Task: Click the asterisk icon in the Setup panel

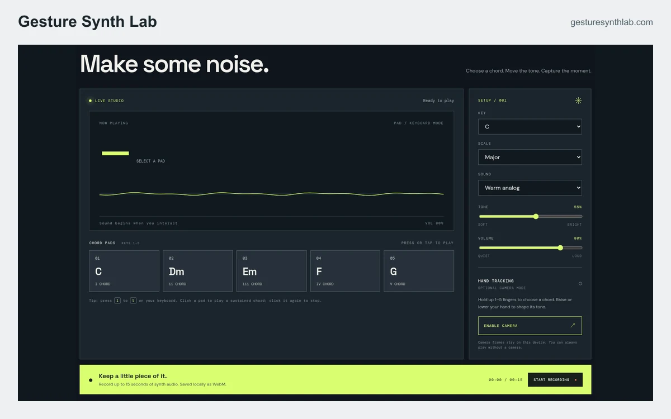Action: [578, 101]
